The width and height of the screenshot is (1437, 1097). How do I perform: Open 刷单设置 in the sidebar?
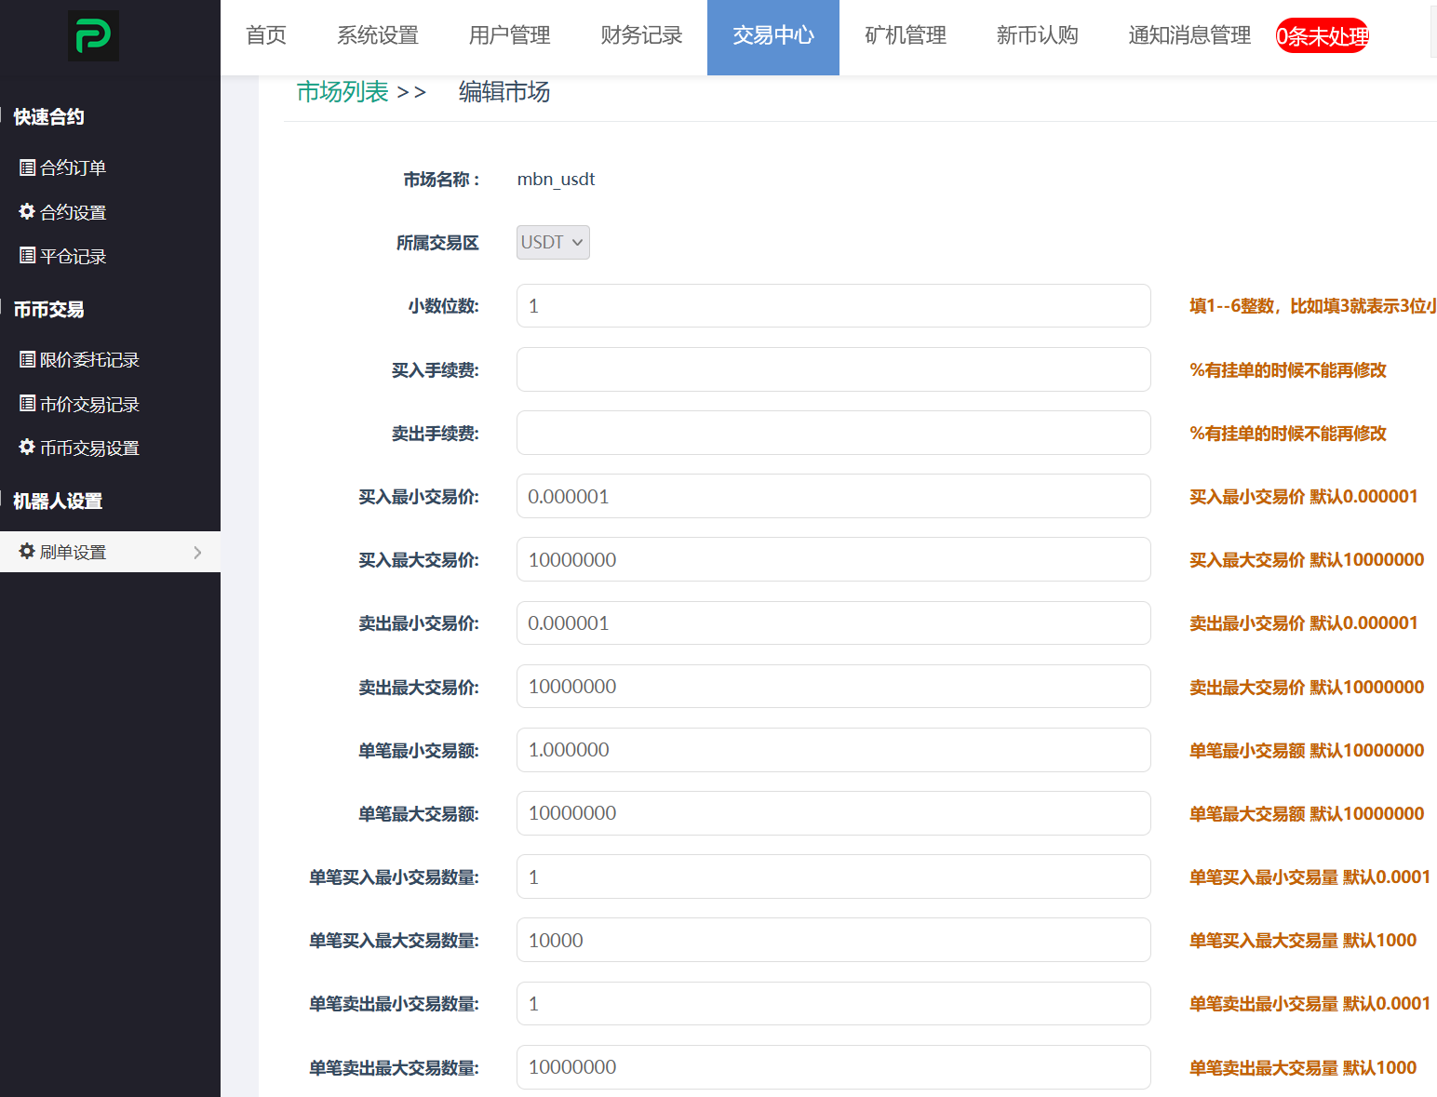110,552
